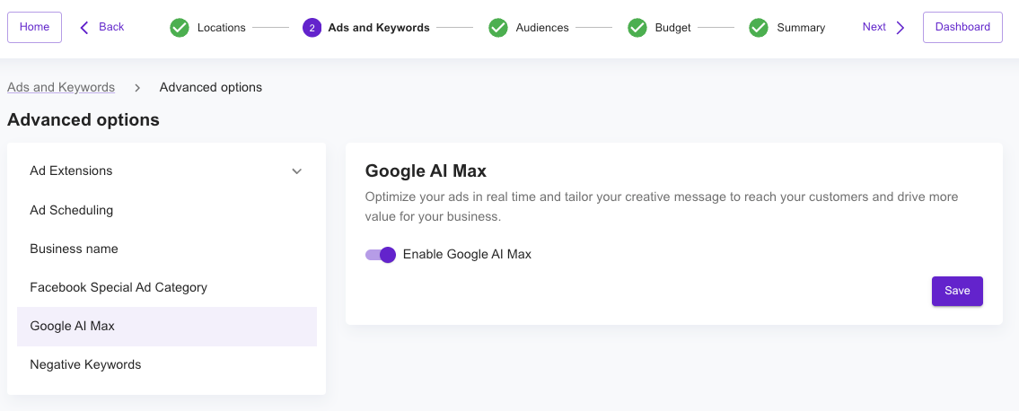This screenshot has height=411, width=1019.
Task: Open the Audiences step
Action: coord(528,28)
